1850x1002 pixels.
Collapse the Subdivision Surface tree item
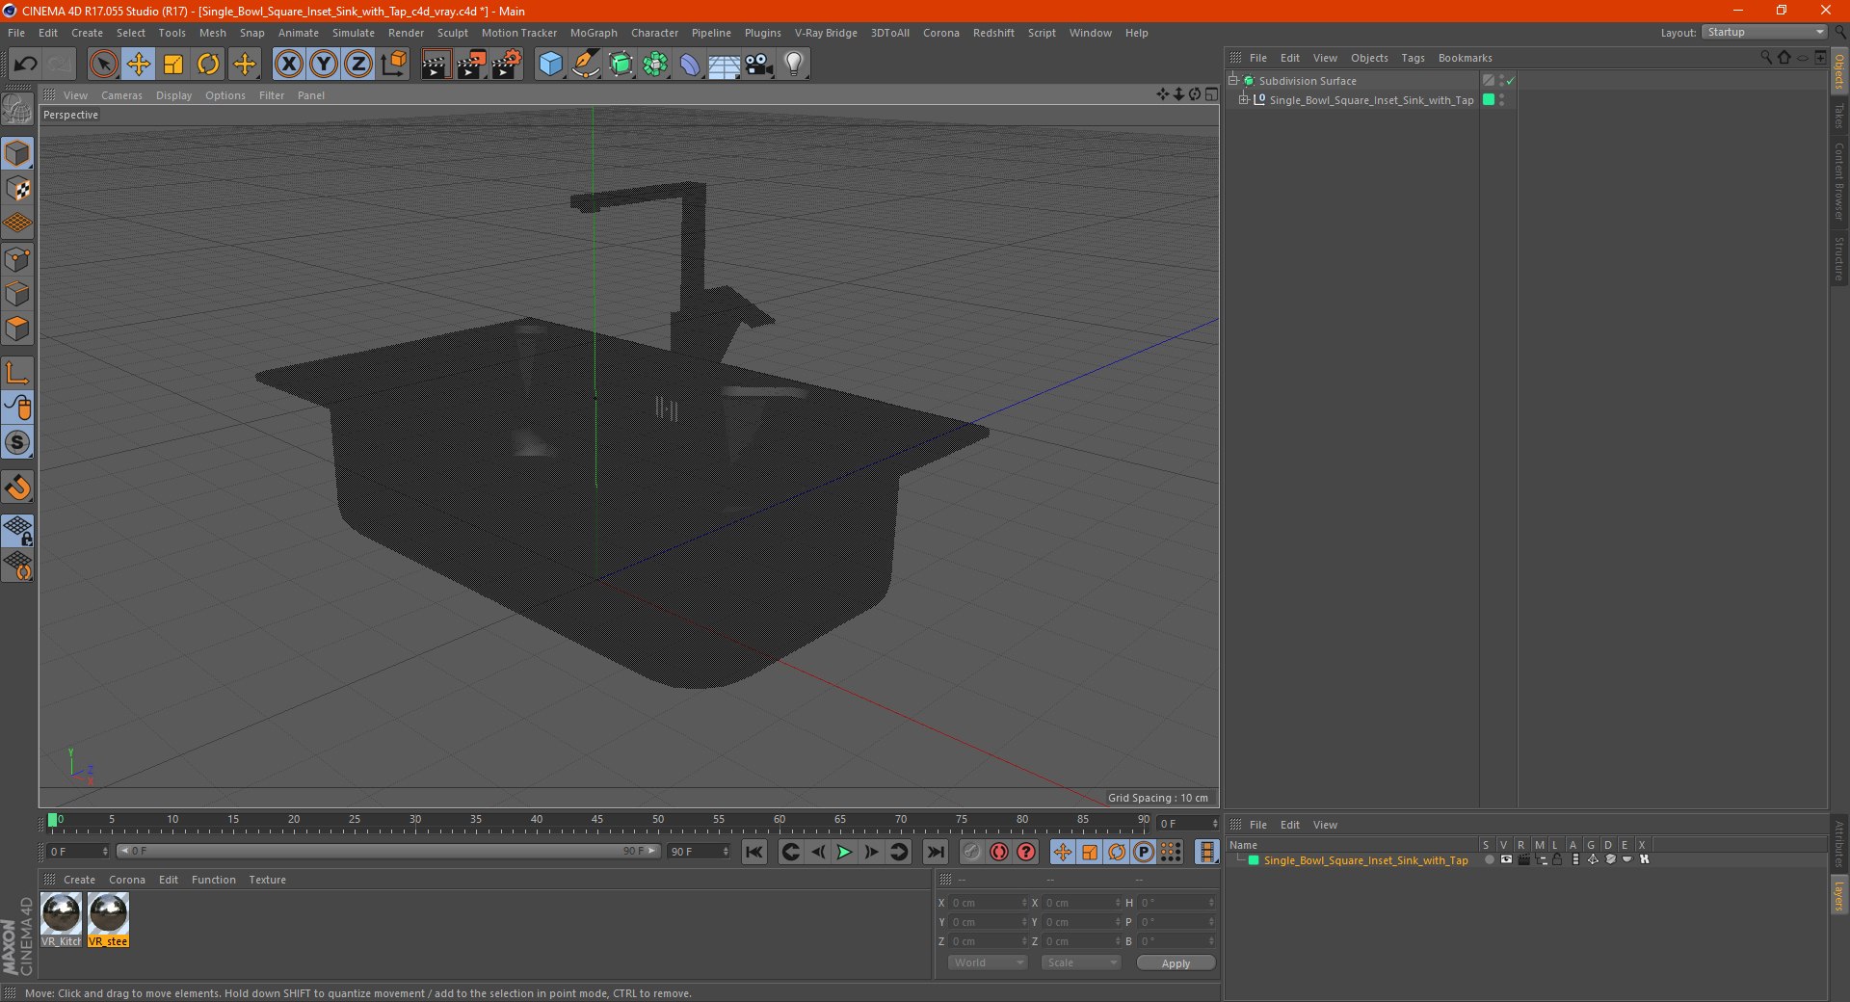(x=1232, y=80)
